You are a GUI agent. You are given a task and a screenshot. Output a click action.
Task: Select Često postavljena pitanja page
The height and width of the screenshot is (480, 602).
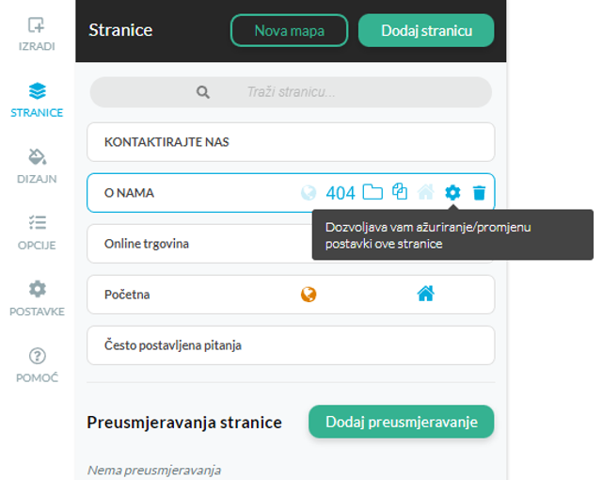click(x=291, y=345)
